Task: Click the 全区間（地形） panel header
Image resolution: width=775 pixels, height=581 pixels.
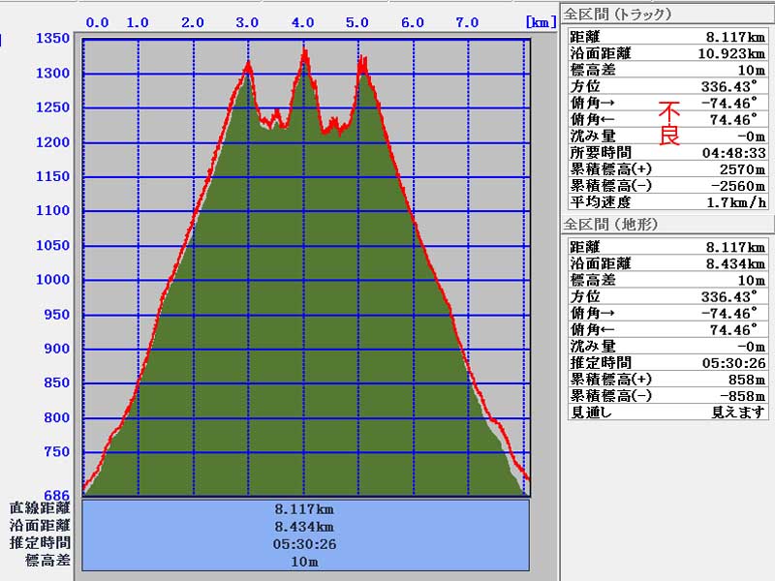Action: (x=611, y=224)
